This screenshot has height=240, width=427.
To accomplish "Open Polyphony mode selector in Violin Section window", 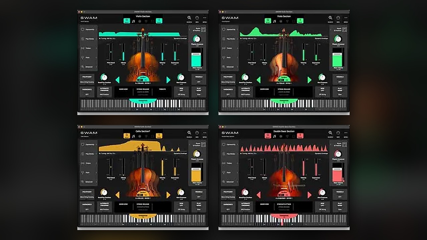I will point(87,79).
